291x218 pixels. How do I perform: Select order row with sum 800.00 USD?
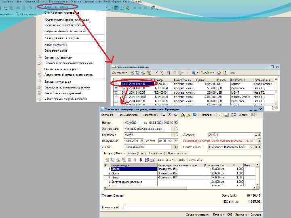[194, 101]
